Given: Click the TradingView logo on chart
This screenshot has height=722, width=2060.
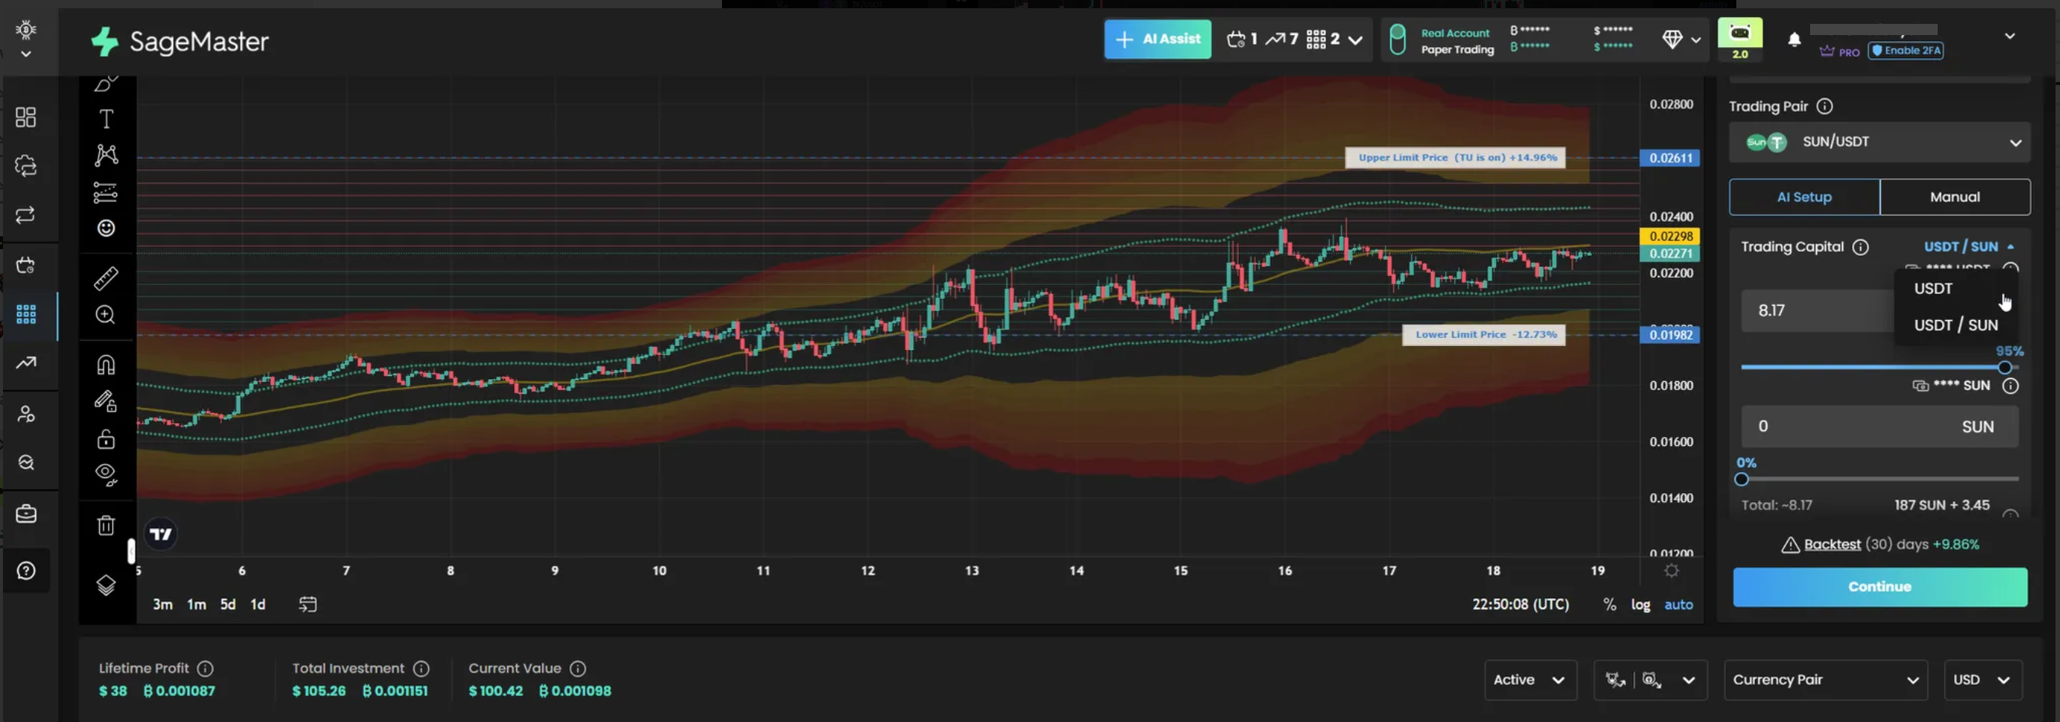Looking at the screenshot, I should [161, 534].
